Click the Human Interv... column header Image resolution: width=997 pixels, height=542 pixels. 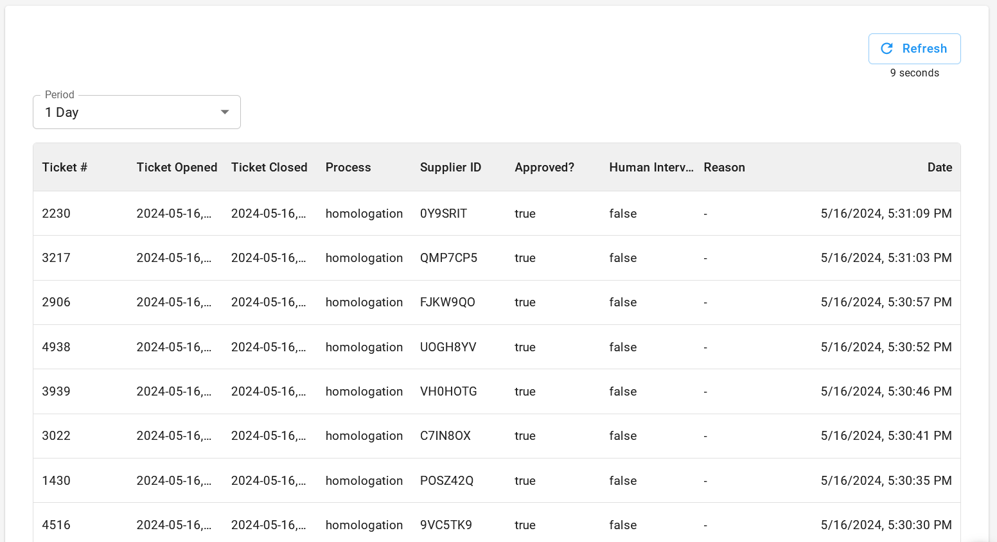pos(651,168)
